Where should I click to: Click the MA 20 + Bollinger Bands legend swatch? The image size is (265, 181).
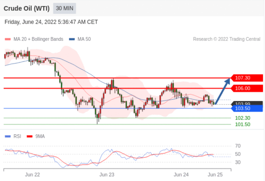click(8, 39)
